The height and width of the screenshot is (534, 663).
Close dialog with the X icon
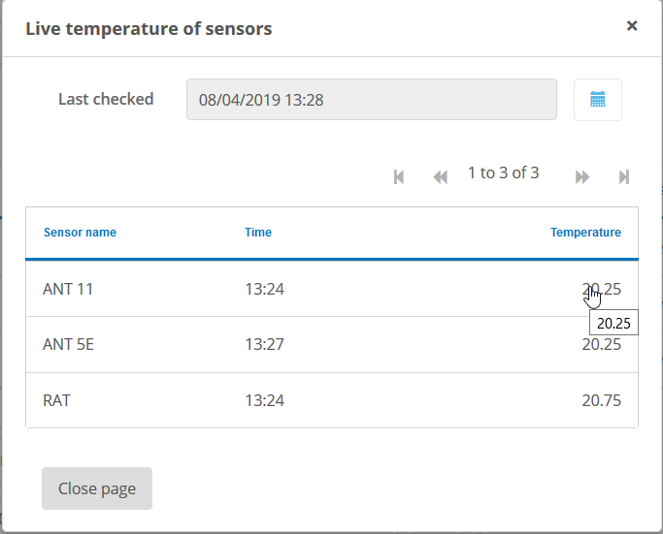(632, 26)
